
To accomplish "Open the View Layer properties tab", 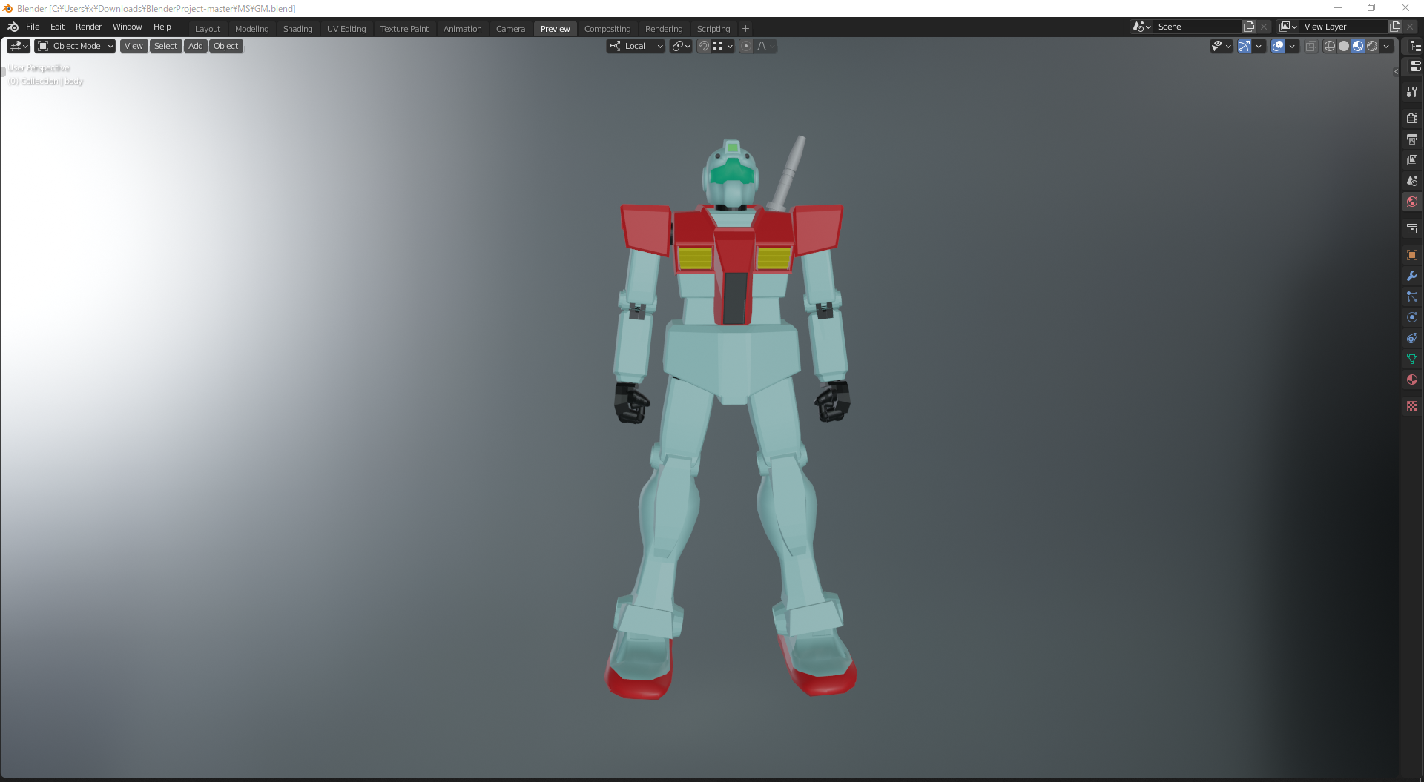I will click(1412, 160).
